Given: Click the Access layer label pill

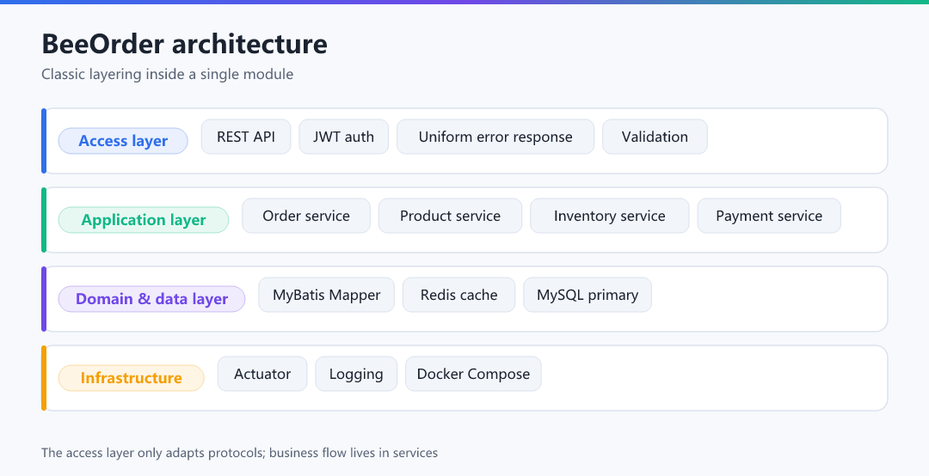Looking at the screenshot, I should tap(123, 141).
